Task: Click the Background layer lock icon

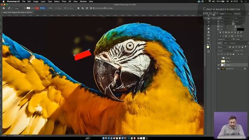Action: pos(245,68)
